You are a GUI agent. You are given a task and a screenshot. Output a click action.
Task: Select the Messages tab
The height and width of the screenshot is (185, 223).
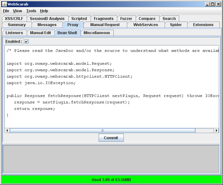pos(47,25)
